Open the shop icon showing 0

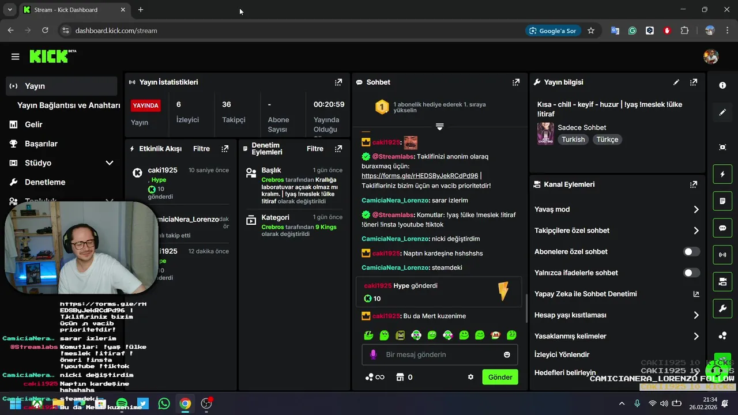tap(404, 377)
